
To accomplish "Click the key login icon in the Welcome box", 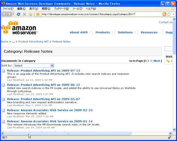I will [x=168, y=61].
